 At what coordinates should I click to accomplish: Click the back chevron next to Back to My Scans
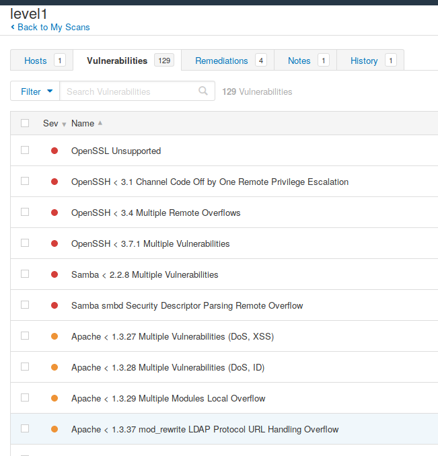click(x=13, y=27)
